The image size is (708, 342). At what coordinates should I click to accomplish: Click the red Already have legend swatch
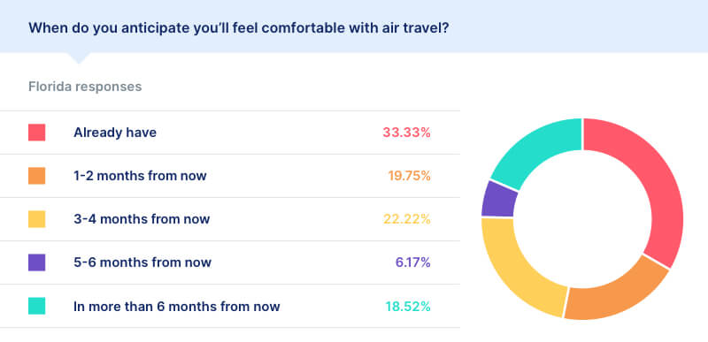pos(36,133)
